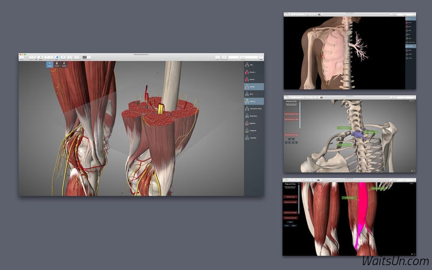The width and height of the screenshot is (432, 270).
Task: Open Help at the main toolbar's right end
Action: (261, 58)
